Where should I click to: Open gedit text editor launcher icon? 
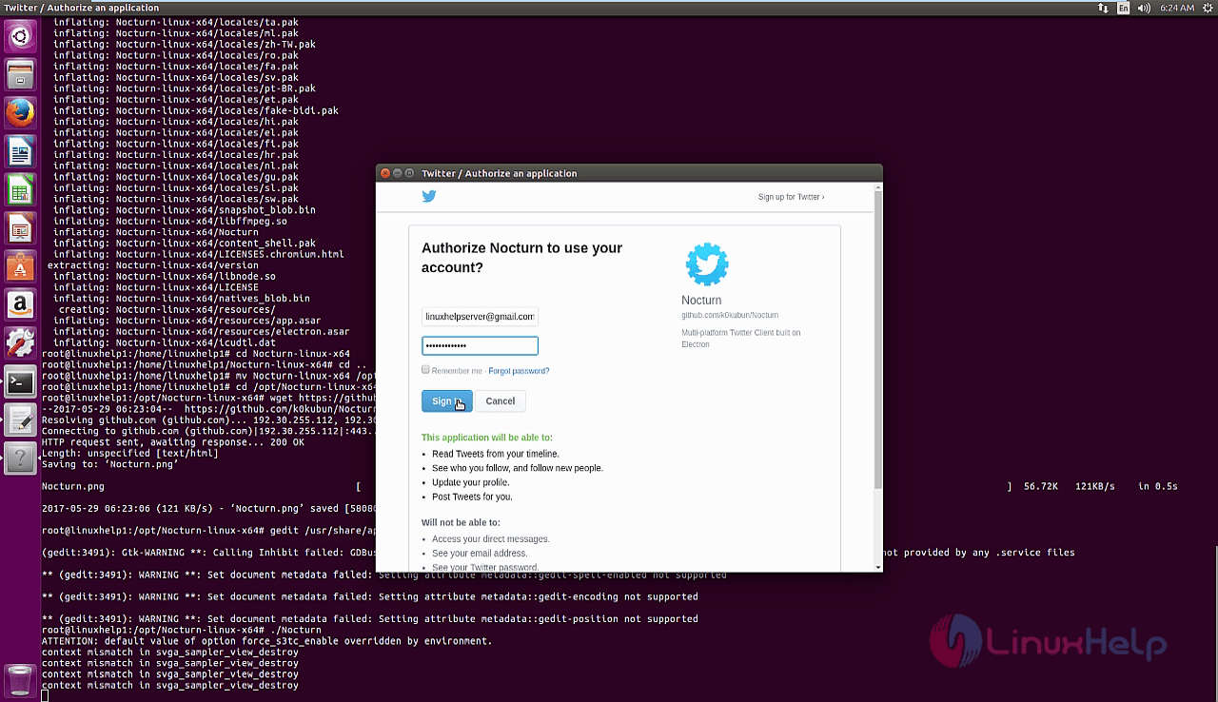[20, 420]
